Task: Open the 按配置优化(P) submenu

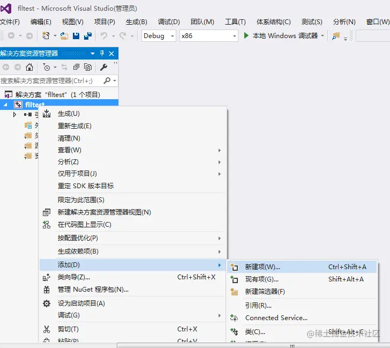Action: coord(133,238)
